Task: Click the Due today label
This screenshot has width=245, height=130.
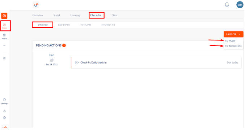Action: click(232, 62)
